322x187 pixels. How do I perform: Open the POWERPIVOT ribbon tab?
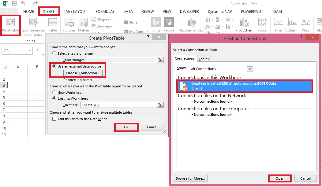click(252, 11)
